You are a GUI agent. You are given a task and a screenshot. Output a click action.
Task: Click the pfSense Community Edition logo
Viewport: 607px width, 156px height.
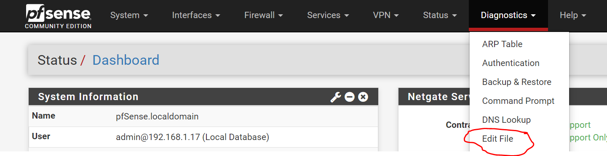tap(58, 16)
